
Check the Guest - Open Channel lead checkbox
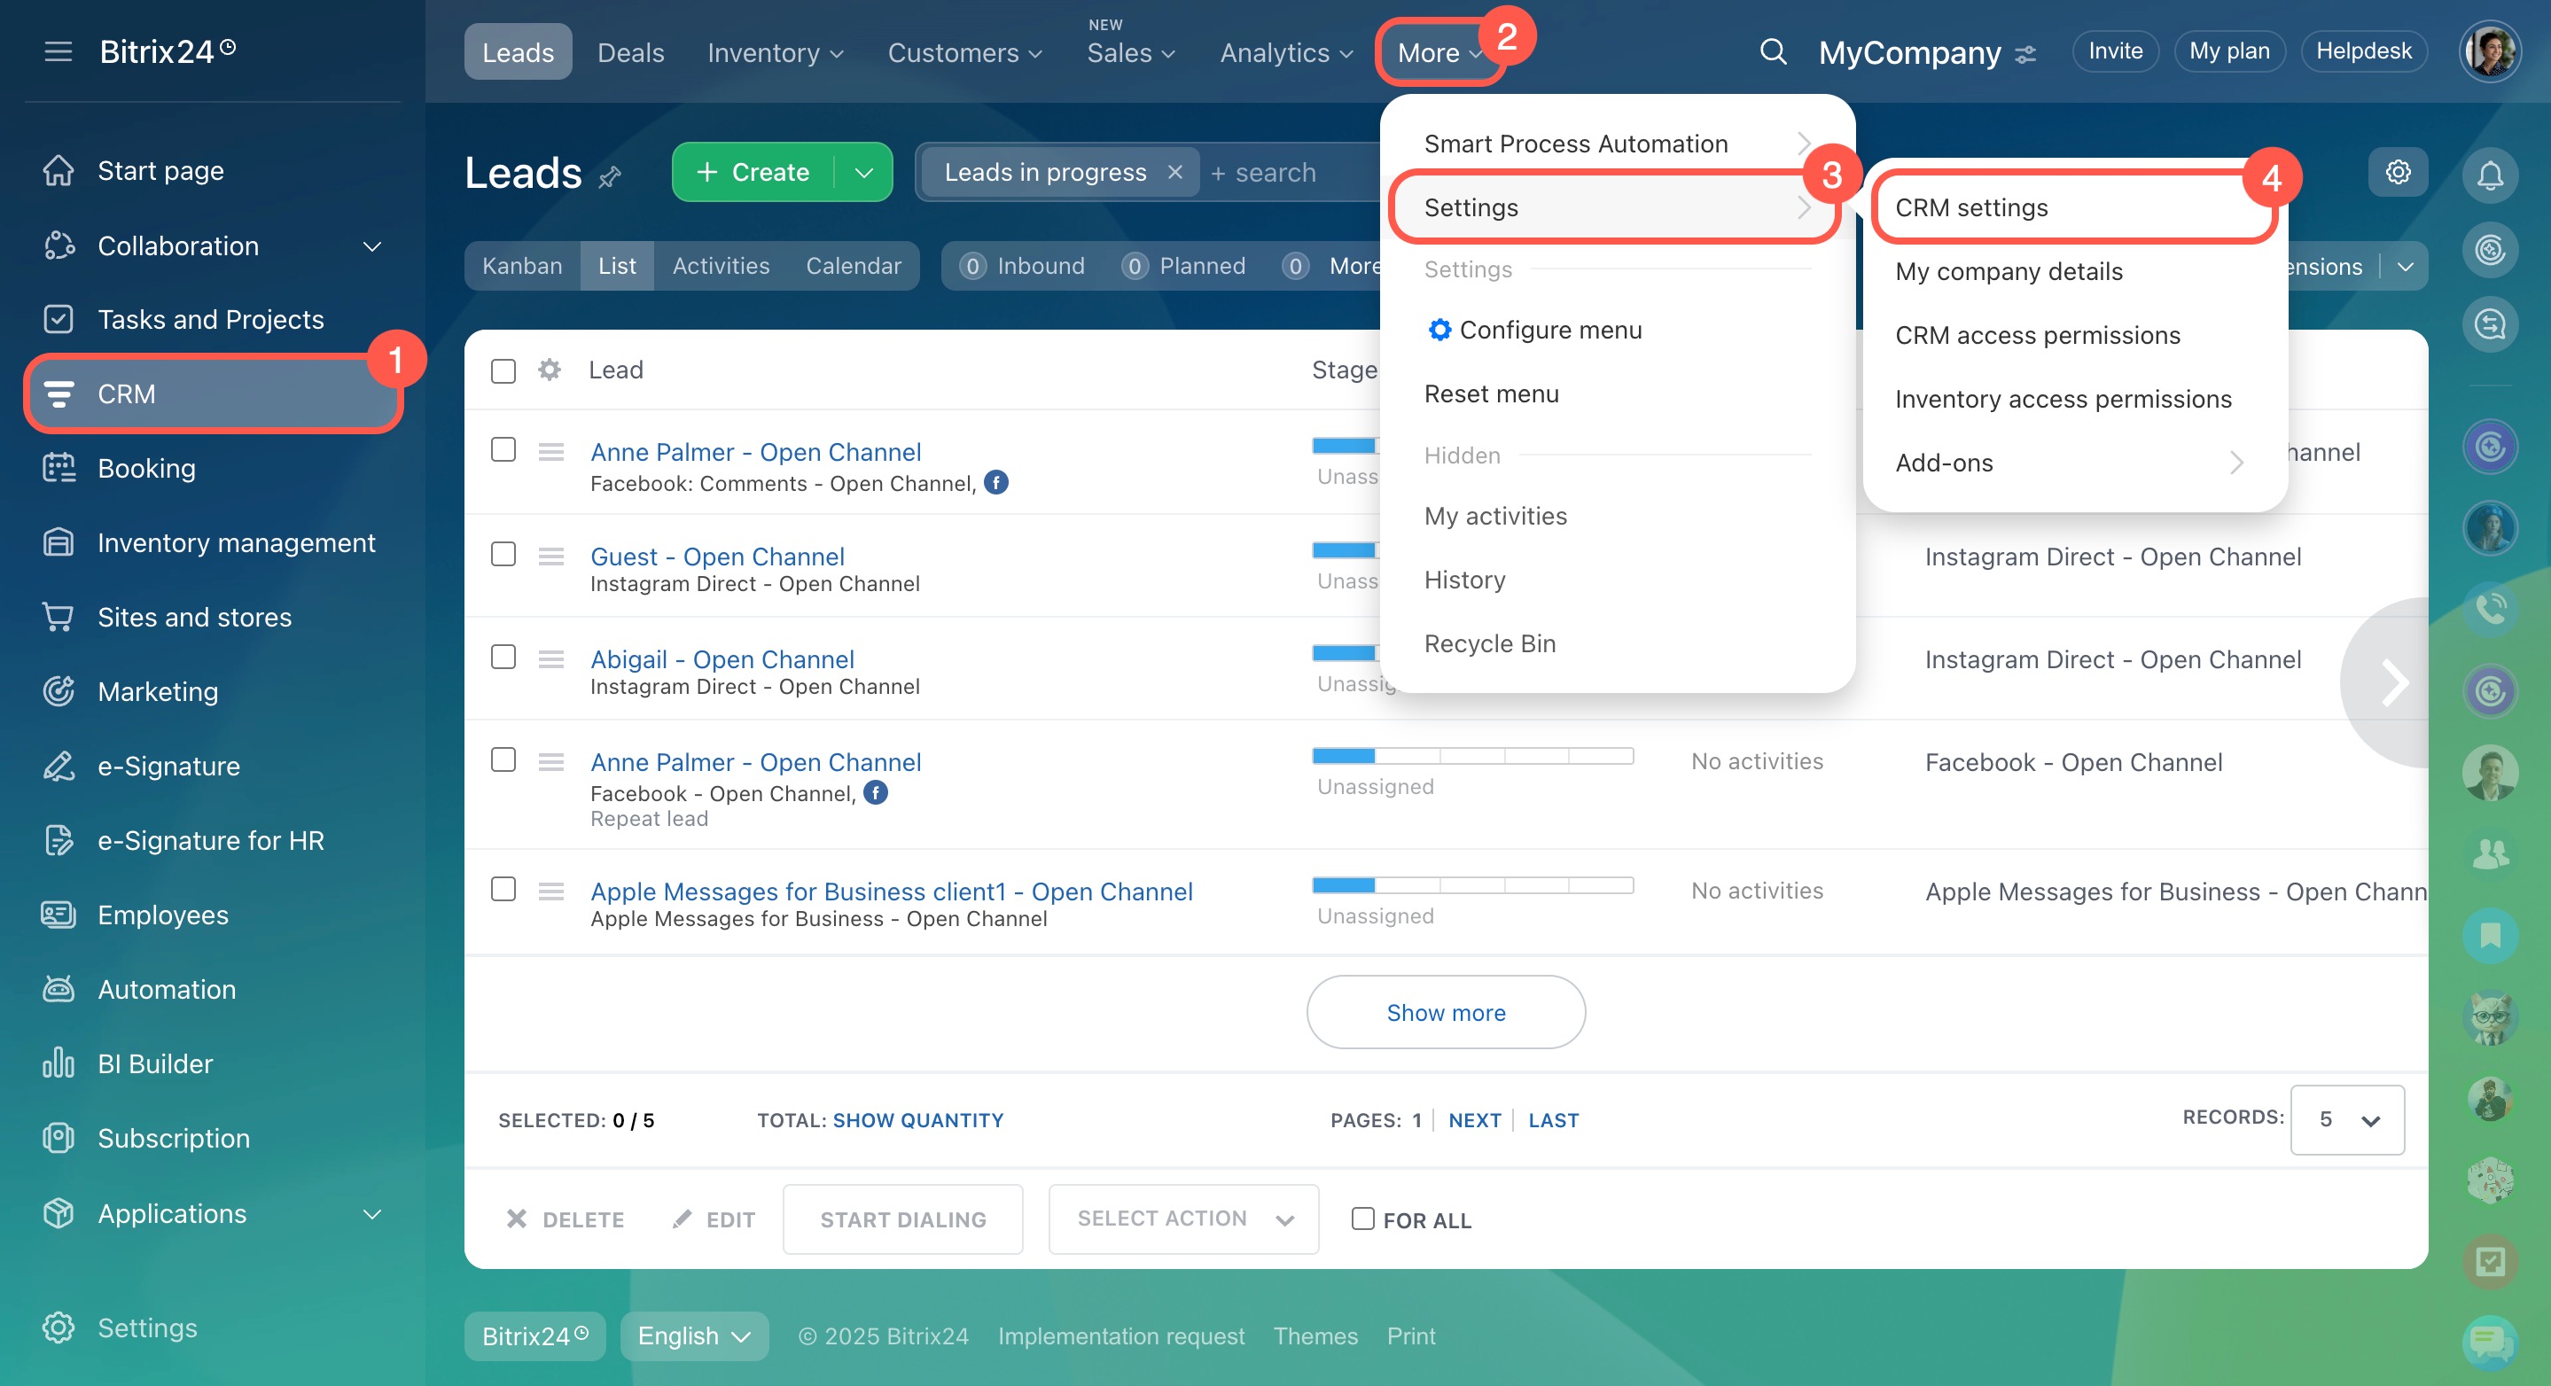503,555
